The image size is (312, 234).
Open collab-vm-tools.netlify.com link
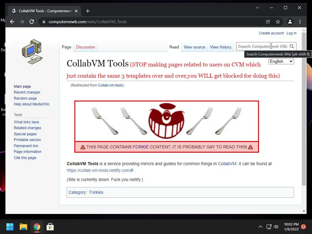98,171
